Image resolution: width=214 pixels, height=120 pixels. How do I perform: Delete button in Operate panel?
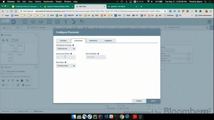tap(26, 85)
